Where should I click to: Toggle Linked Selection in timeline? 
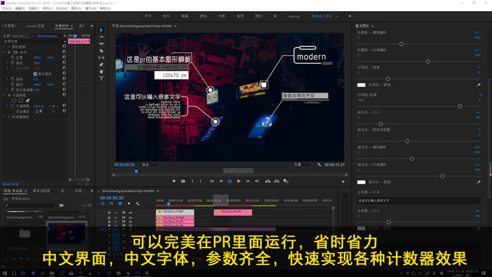[x=120, y=203]
